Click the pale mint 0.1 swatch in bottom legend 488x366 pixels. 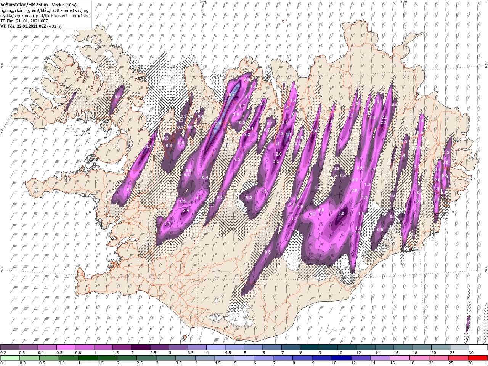(x=10, y=358)
